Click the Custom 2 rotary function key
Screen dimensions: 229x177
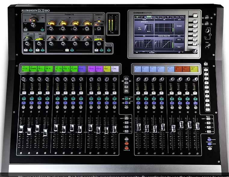(126, 91)
